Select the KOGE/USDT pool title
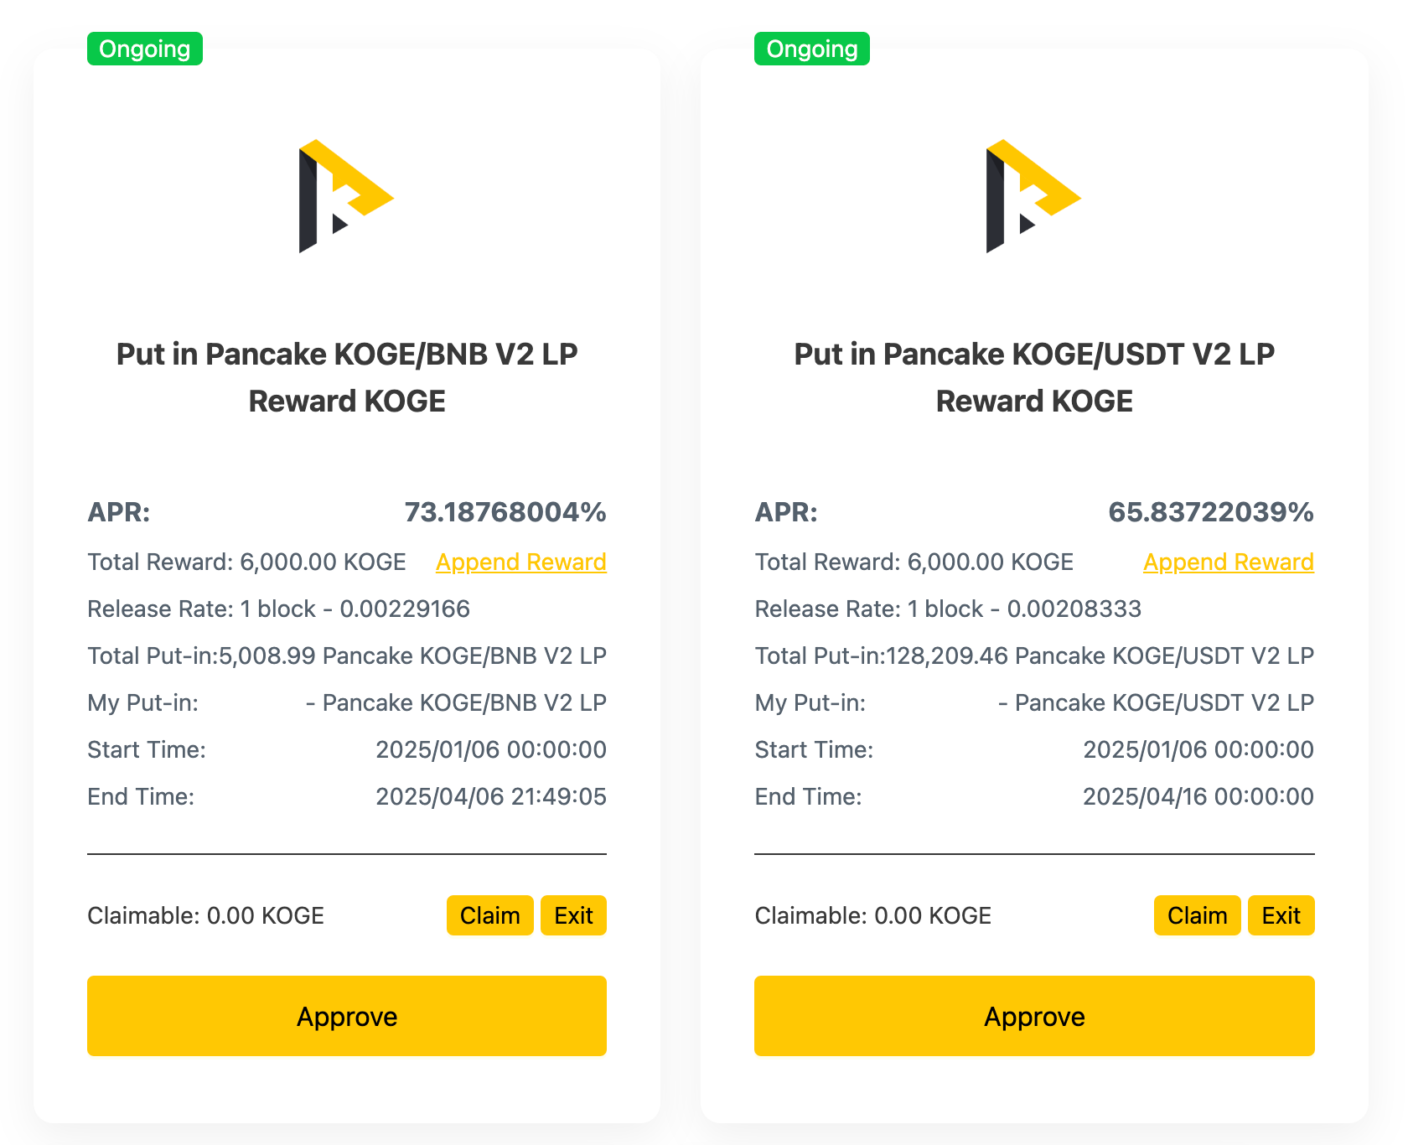1408x1145 pixels. point(1033,376)
